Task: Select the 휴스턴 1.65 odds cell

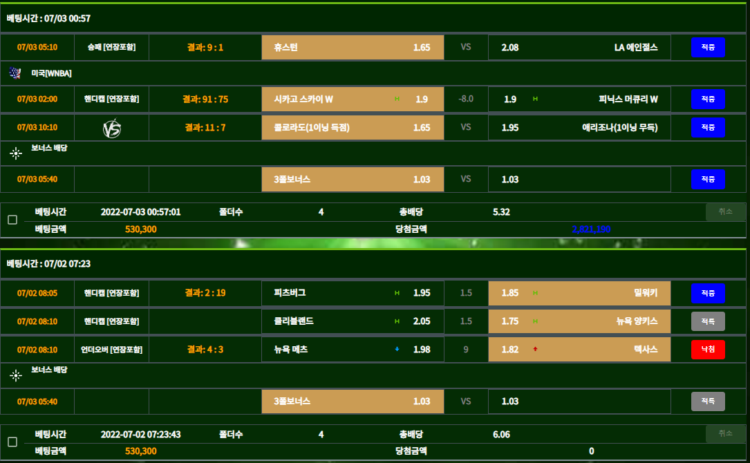Action: click(353, 47)
